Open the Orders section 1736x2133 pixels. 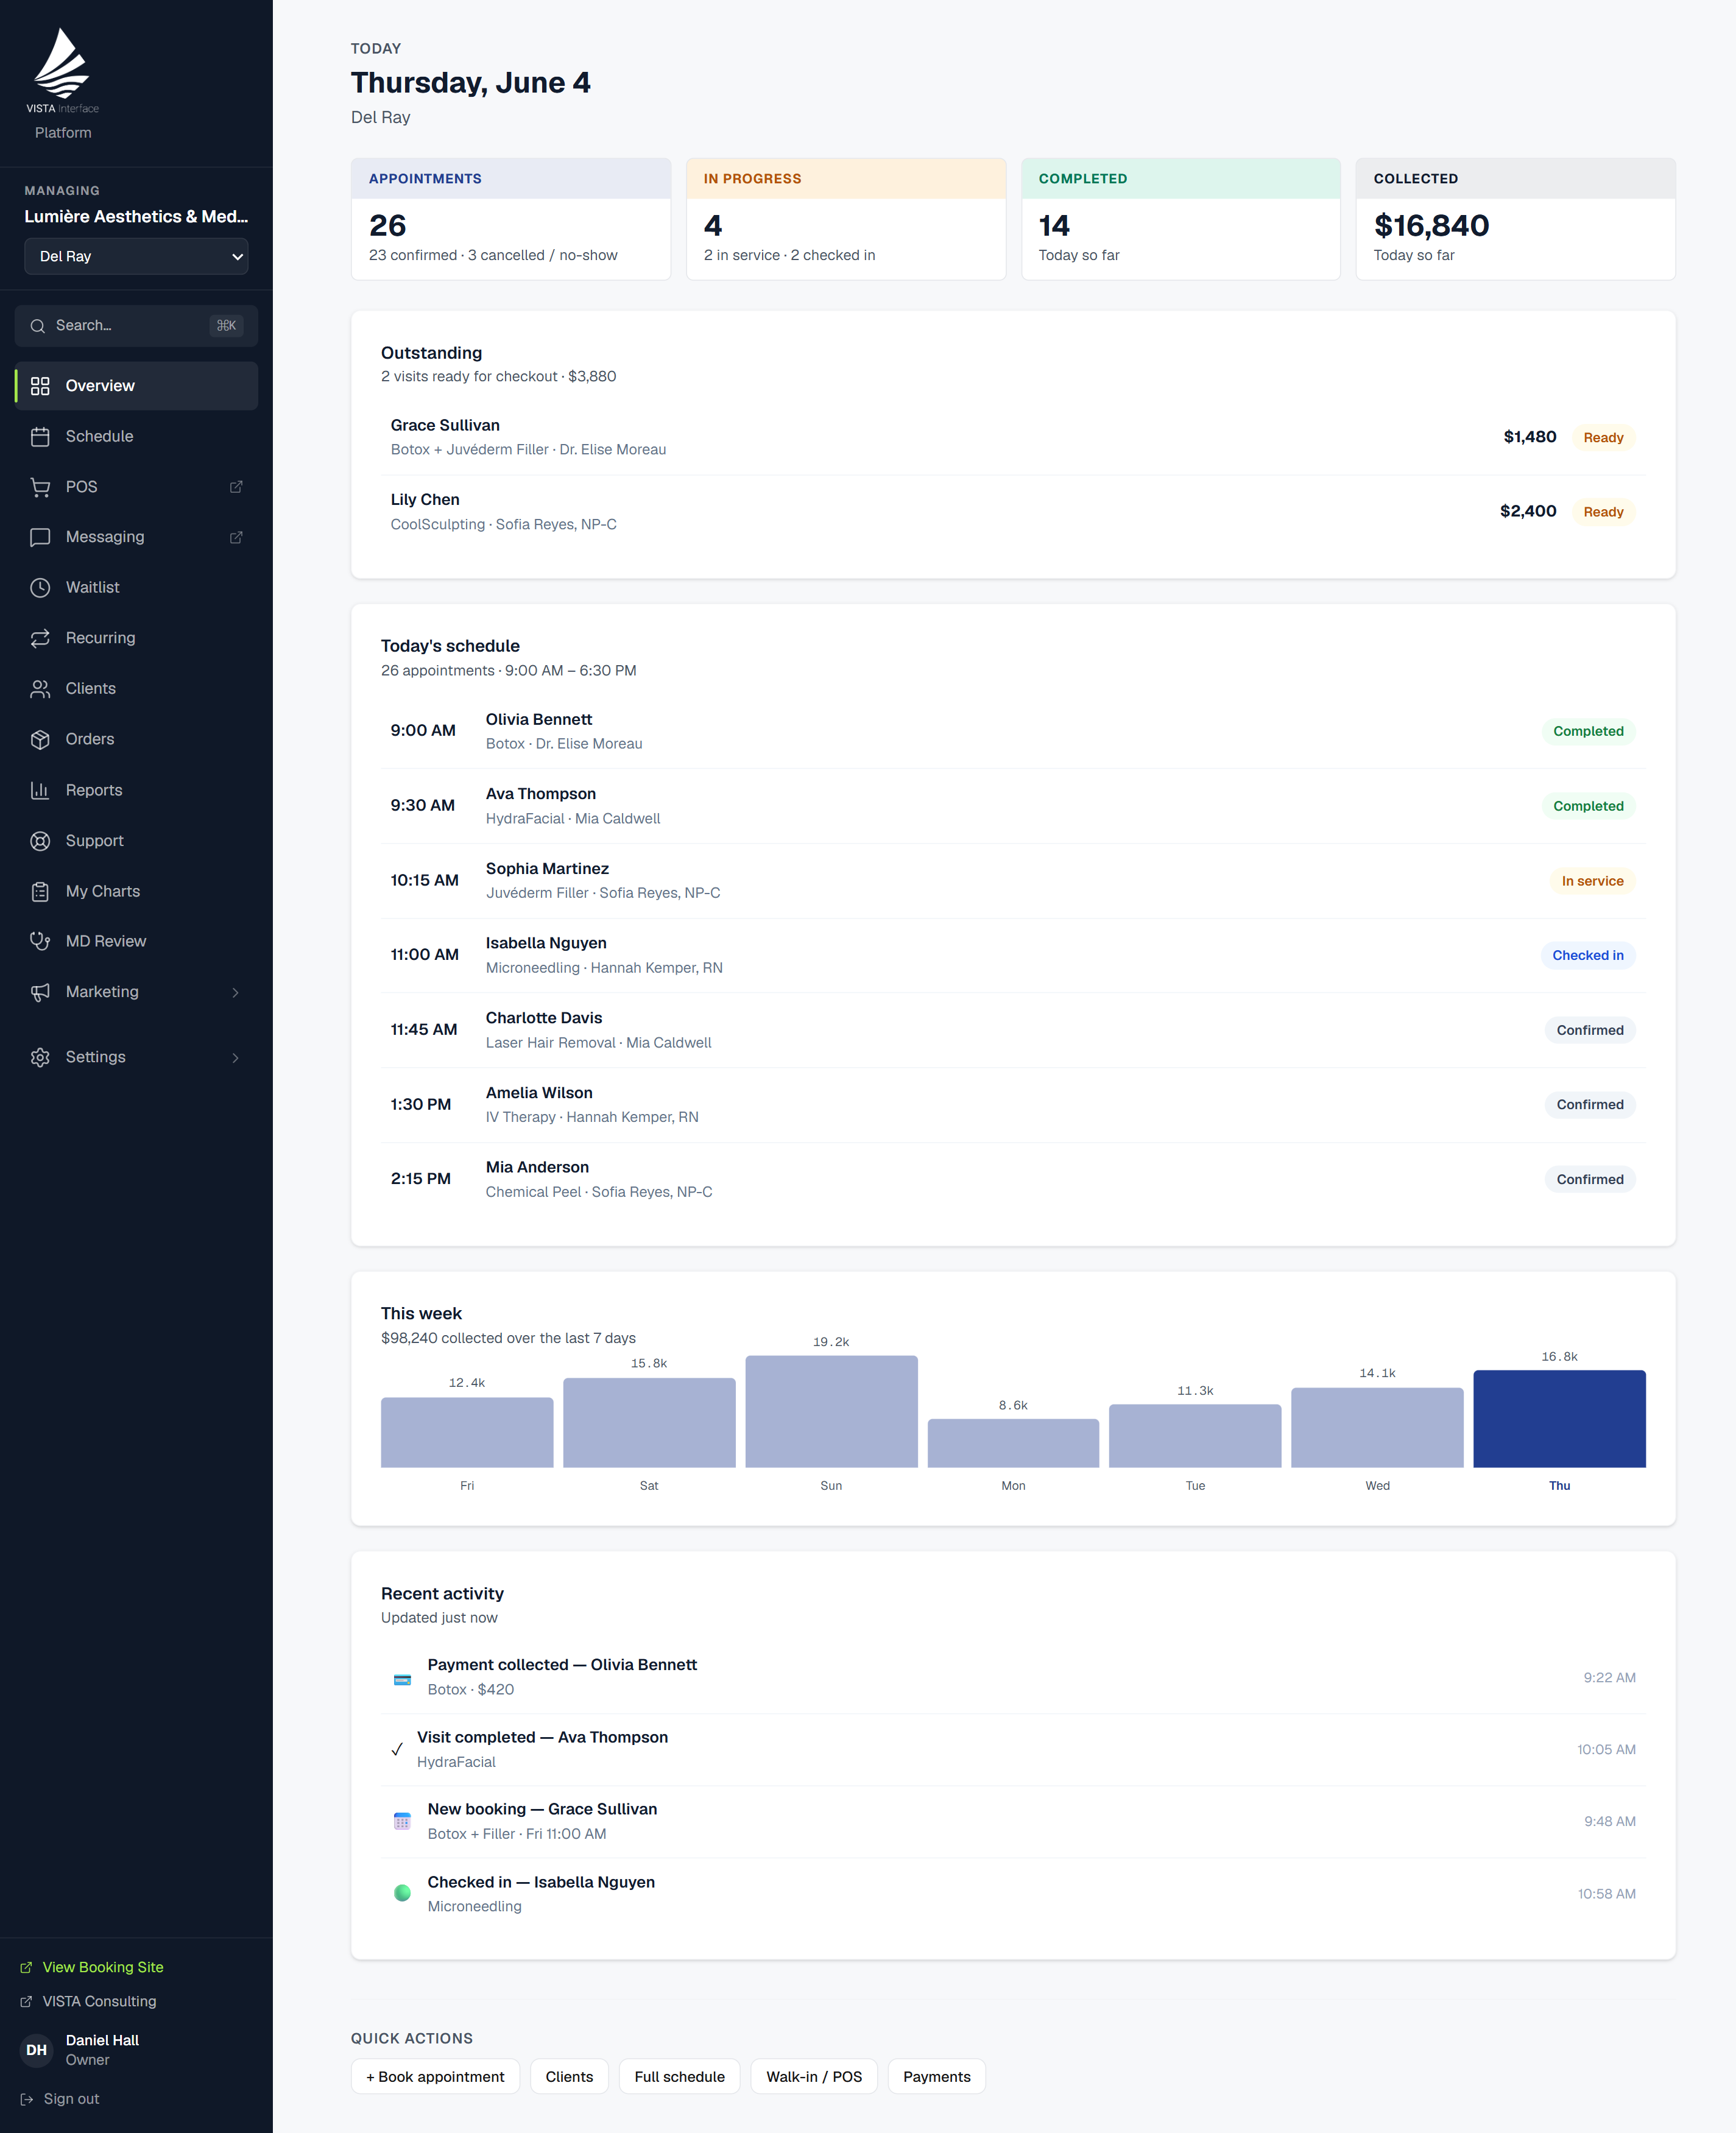click(x=136, y=740)
